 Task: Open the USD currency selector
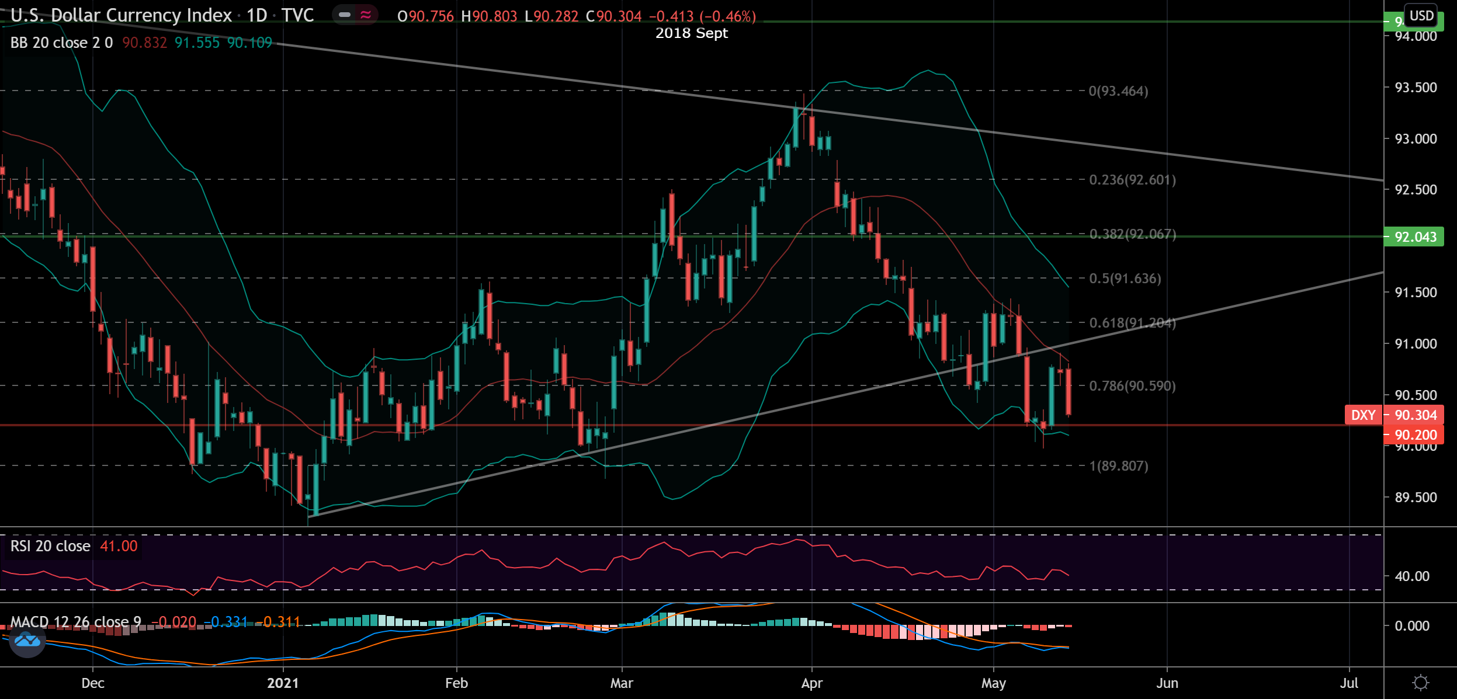pos(1421,16)
